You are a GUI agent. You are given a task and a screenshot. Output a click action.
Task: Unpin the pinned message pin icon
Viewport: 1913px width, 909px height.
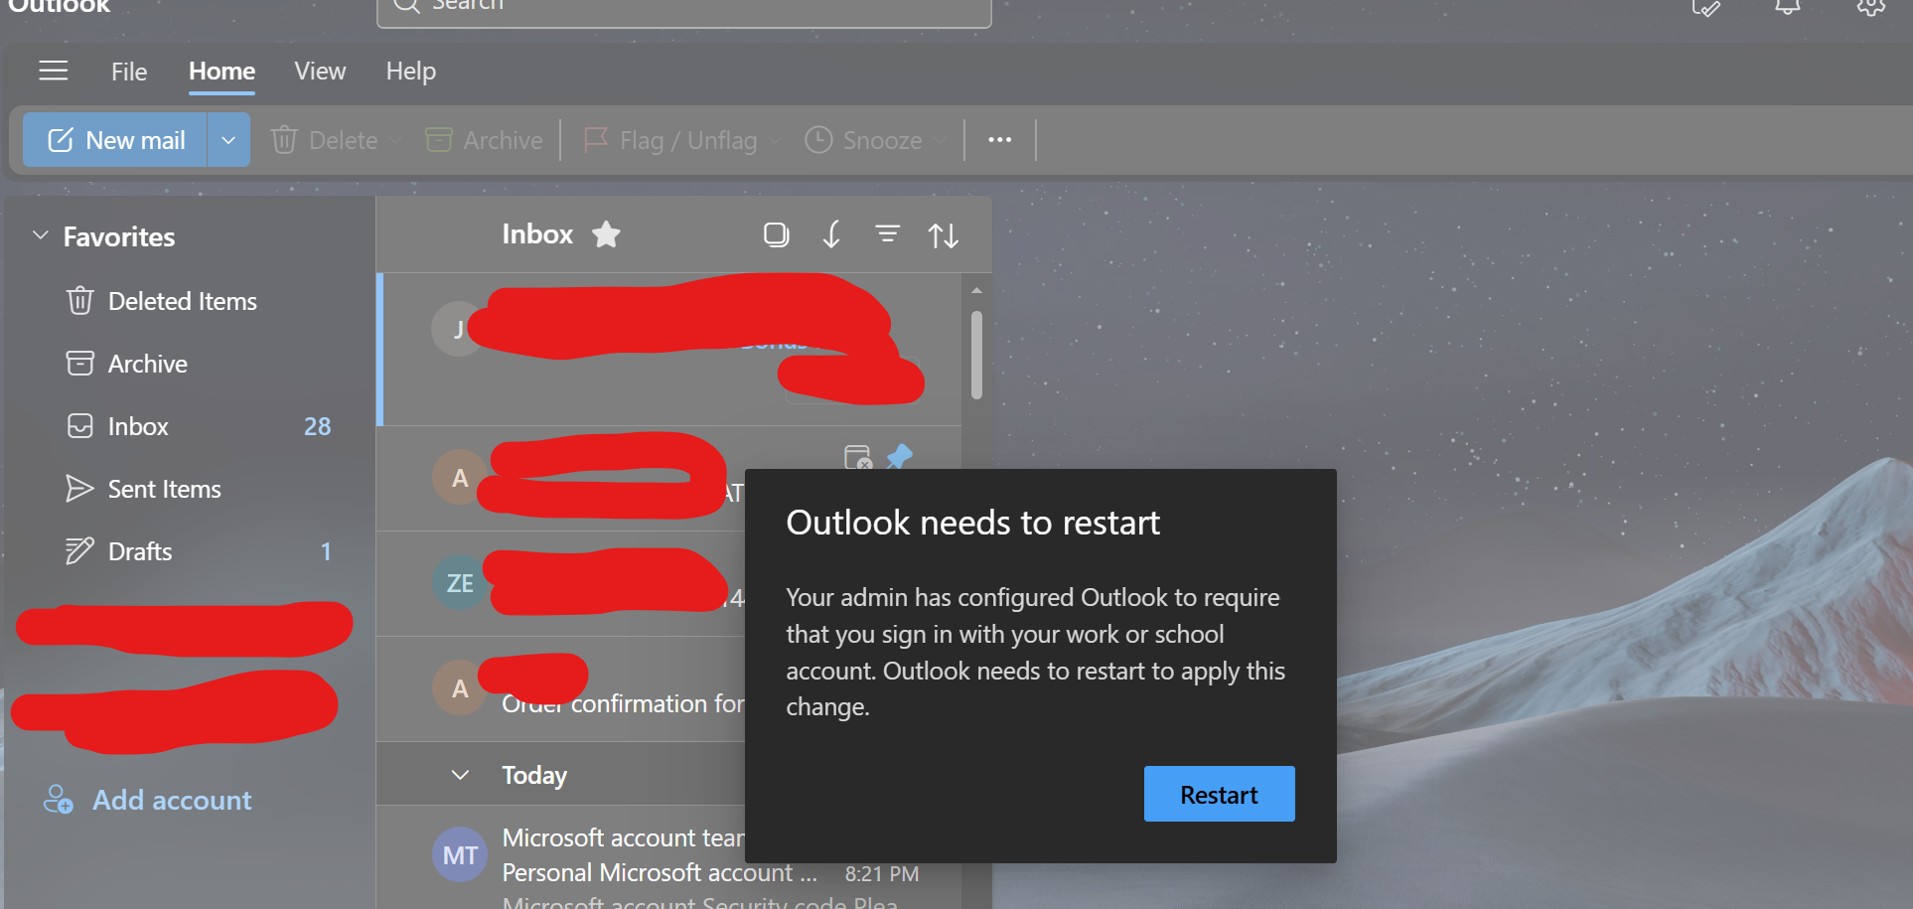coord(899,457)
